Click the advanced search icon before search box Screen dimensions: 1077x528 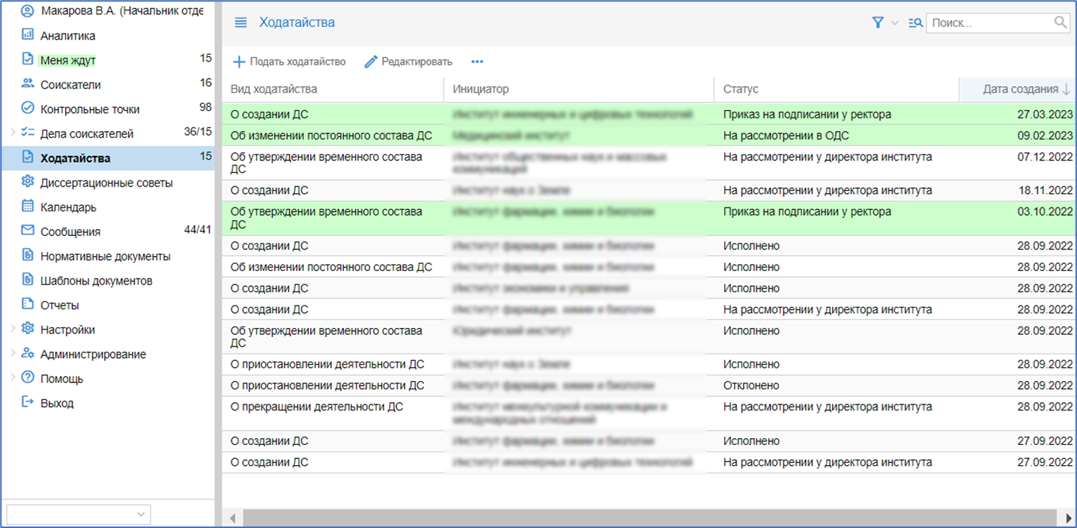pyautogui.click(x=915, y=23)
